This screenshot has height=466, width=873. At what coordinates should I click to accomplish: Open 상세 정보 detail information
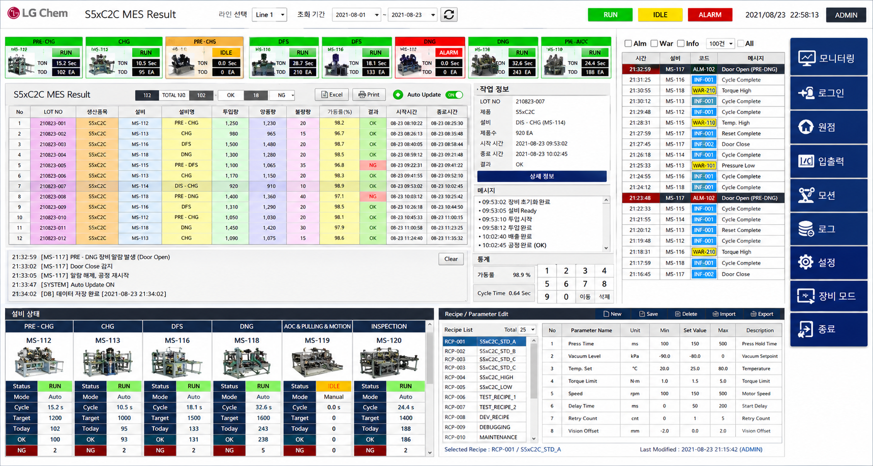pos(542,177)
